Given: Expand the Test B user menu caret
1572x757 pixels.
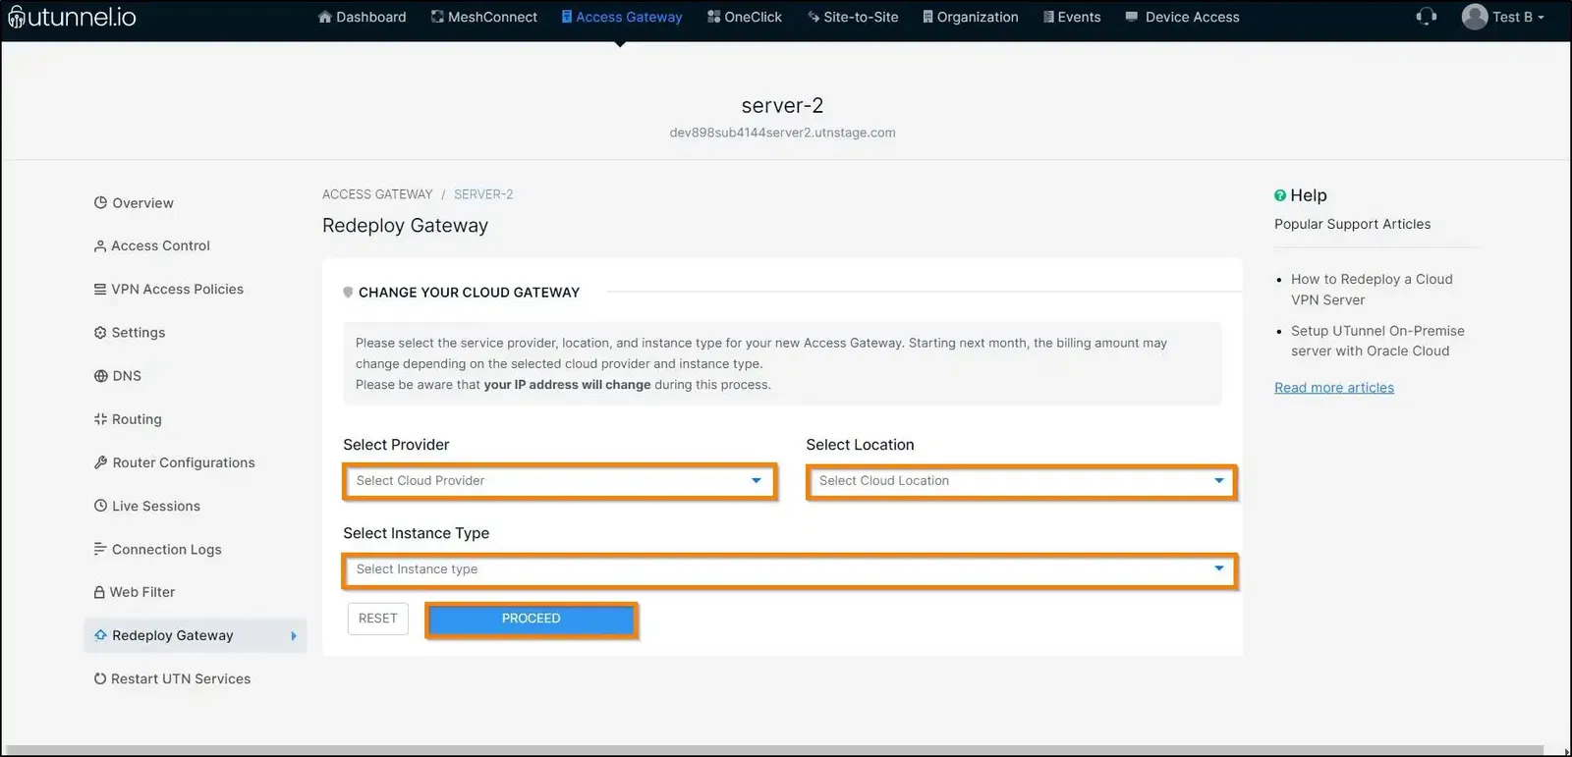Looking at the screenshot, I should click(x=1541, y=18).
